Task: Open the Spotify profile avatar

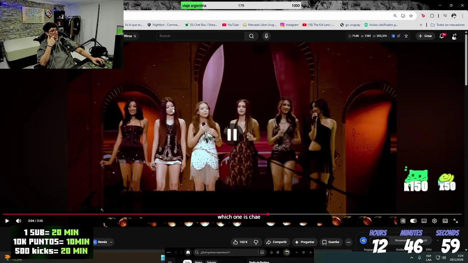Action: [x=287, y=252]
